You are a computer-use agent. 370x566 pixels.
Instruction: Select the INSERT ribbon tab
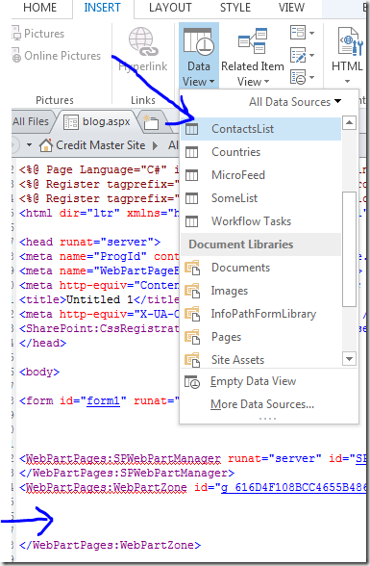coord(102,8)
